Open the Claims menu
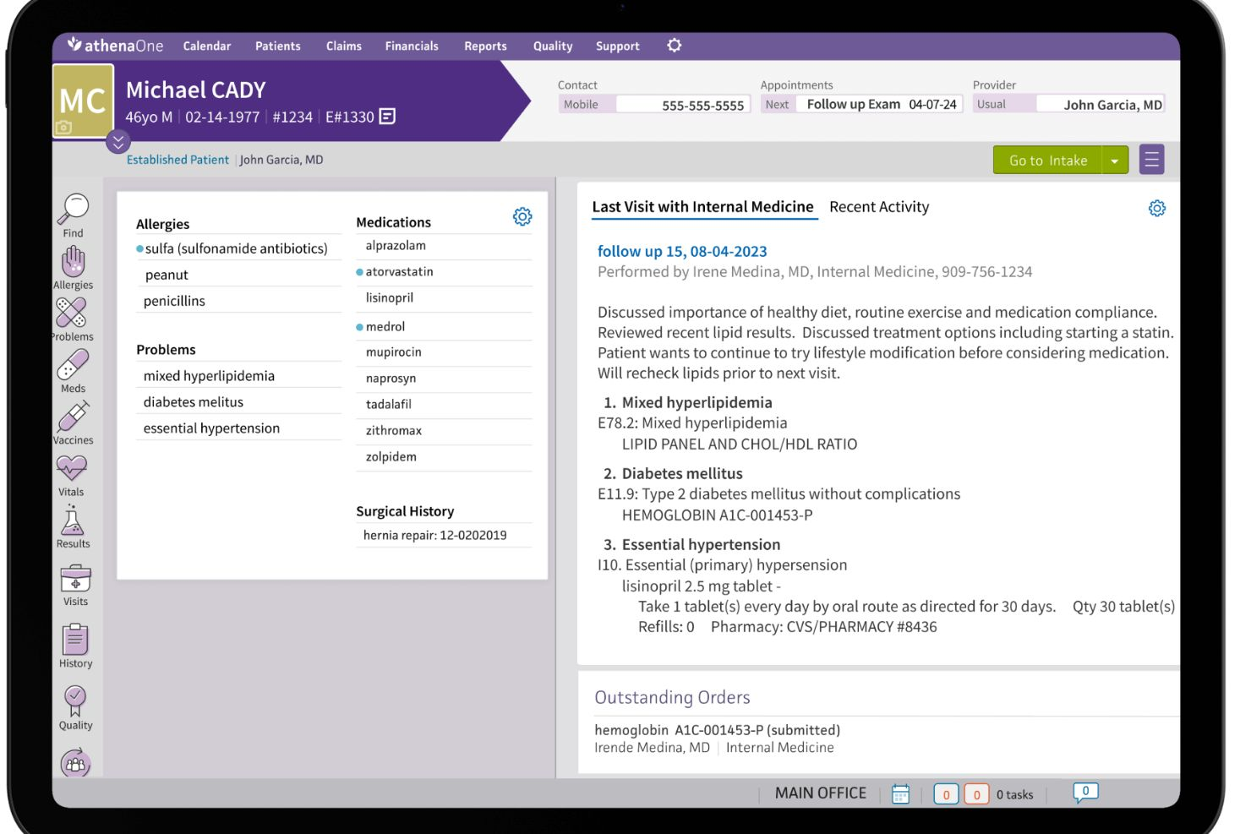The image size is (1251, 834). pyautogui.click(x=344, y=46)
